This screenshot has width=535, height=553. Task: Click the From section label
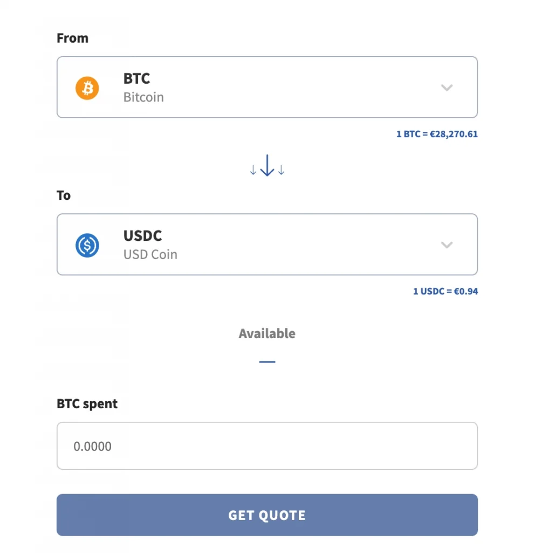[x=72, y=38]
